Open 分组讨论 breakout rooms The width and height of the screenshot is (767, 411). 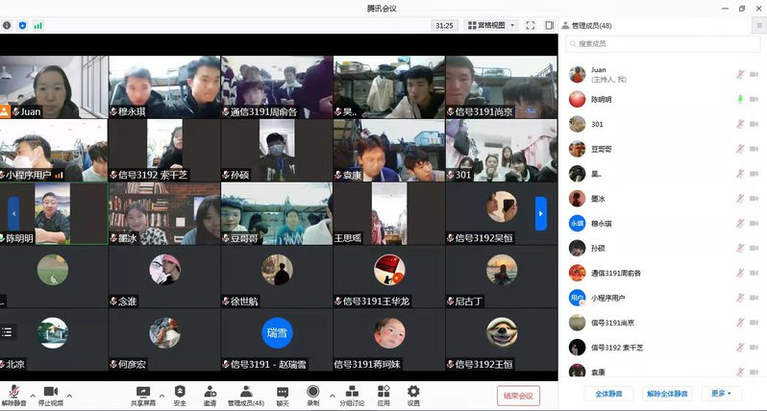[352, 395]
